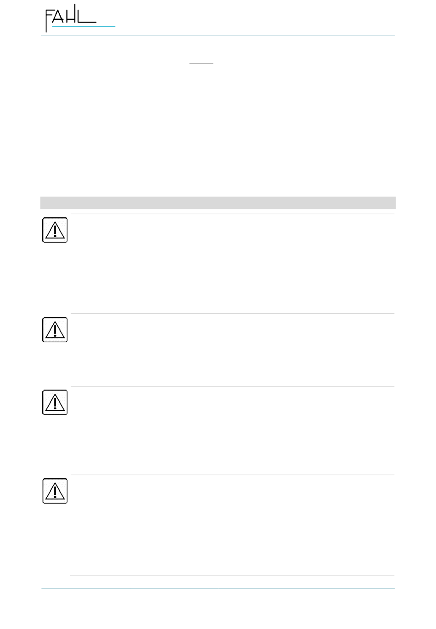The image size is (436, 629).
Task: Click separator line below the last warning block
Action: [232, 576]
